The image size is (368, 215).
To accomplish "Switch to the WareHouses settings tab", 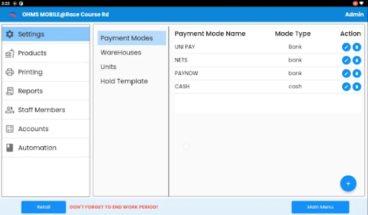I will [121, 53].
